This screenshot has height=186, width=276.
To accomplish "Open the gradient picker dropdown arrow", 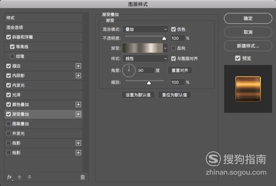I will pyautogui.click(x=165, y=48).
